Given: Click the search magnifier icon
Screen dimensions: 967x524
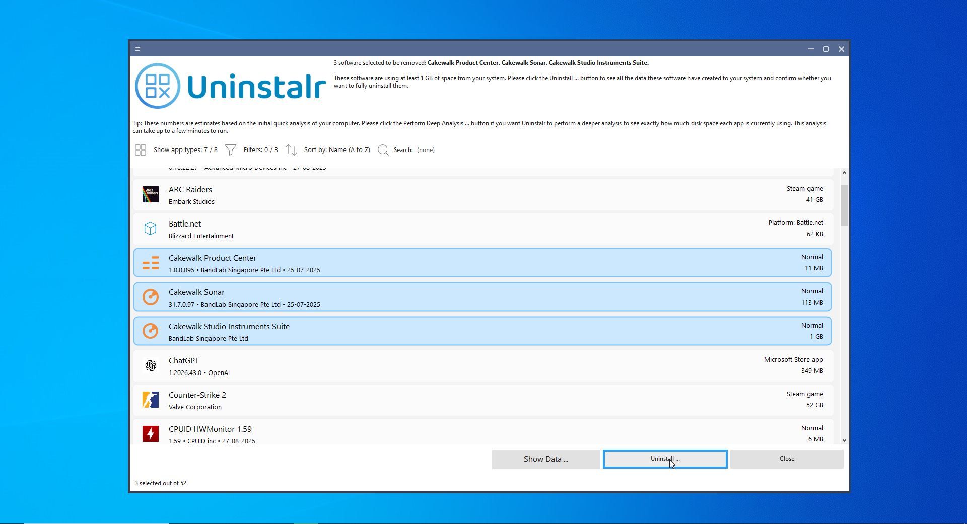Looking at the screenshot, I should click(383, 150).
